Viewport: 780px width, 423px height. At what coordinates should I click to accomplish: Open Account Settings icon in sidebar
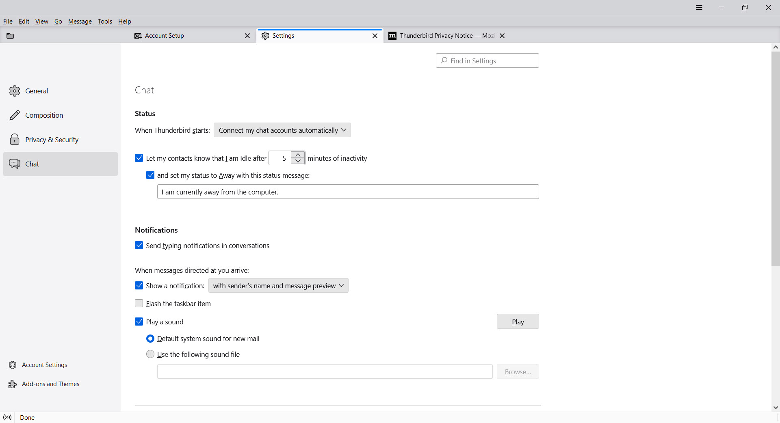13,365
